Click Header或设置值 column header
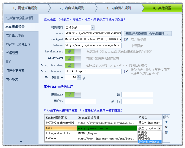This screenshot has height=148, width=185. (x=107, y=118)
